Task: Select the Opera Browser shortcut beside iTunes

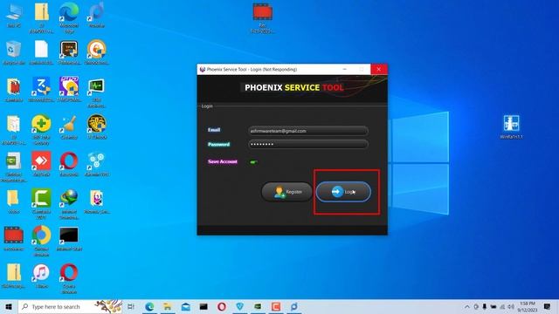Action: [69, 278]
